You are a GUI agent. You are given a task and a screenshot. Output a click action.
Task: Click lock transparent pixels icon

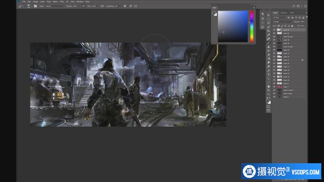point(279,26)
